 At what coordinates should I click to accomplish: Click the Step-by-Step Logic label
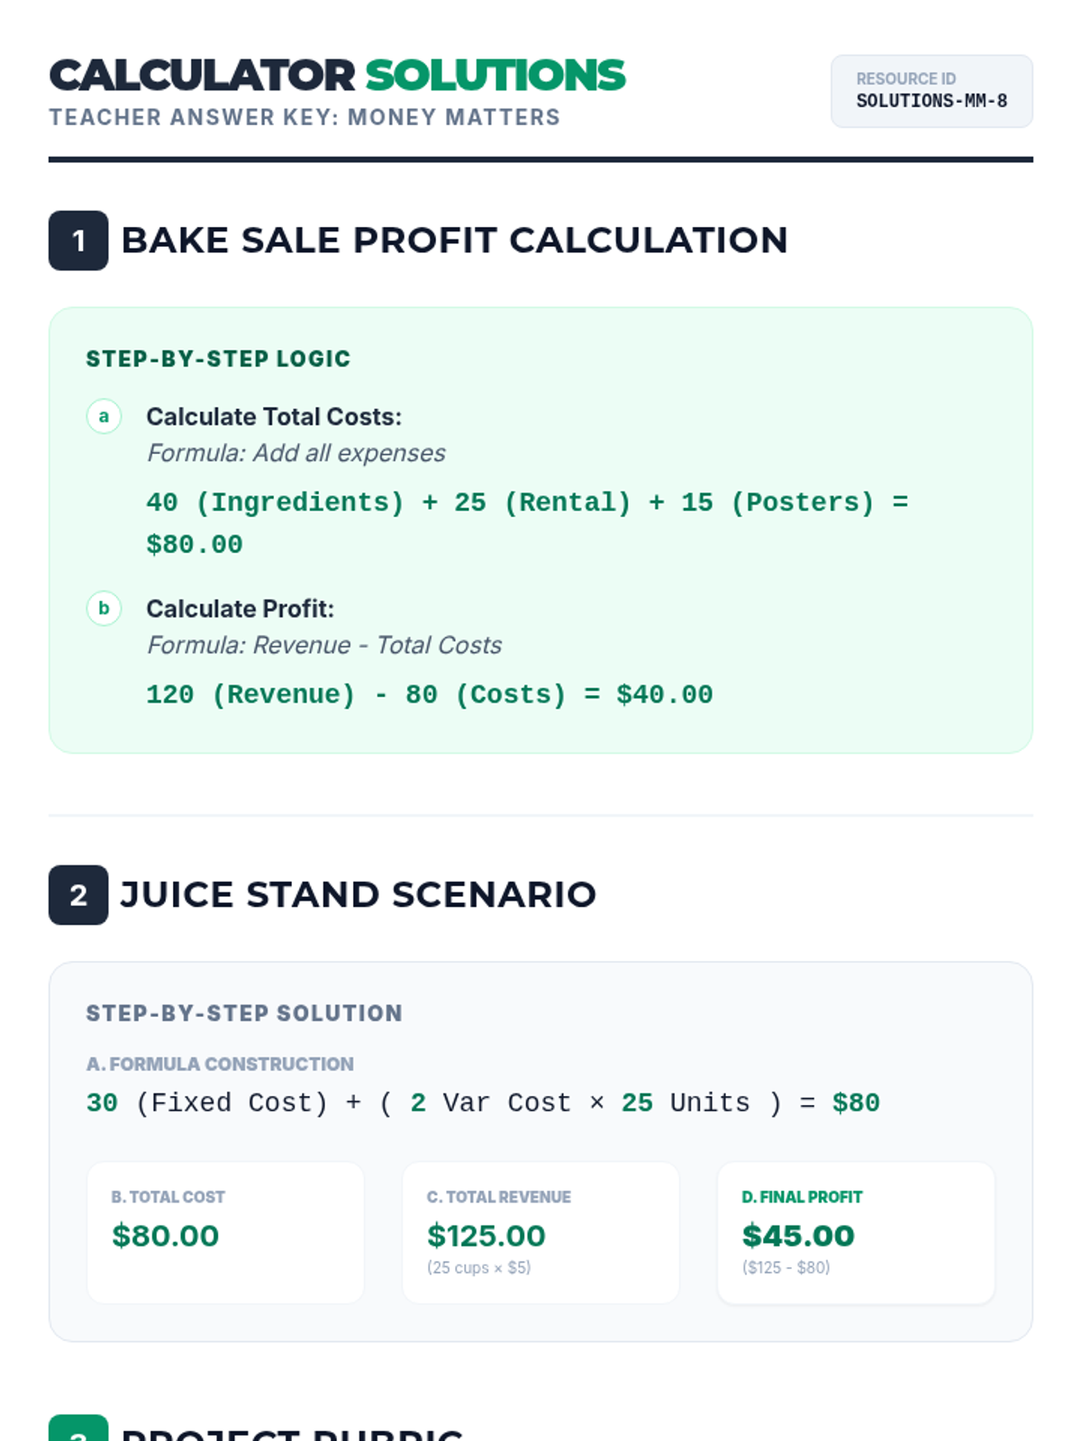tap(218, 358)
